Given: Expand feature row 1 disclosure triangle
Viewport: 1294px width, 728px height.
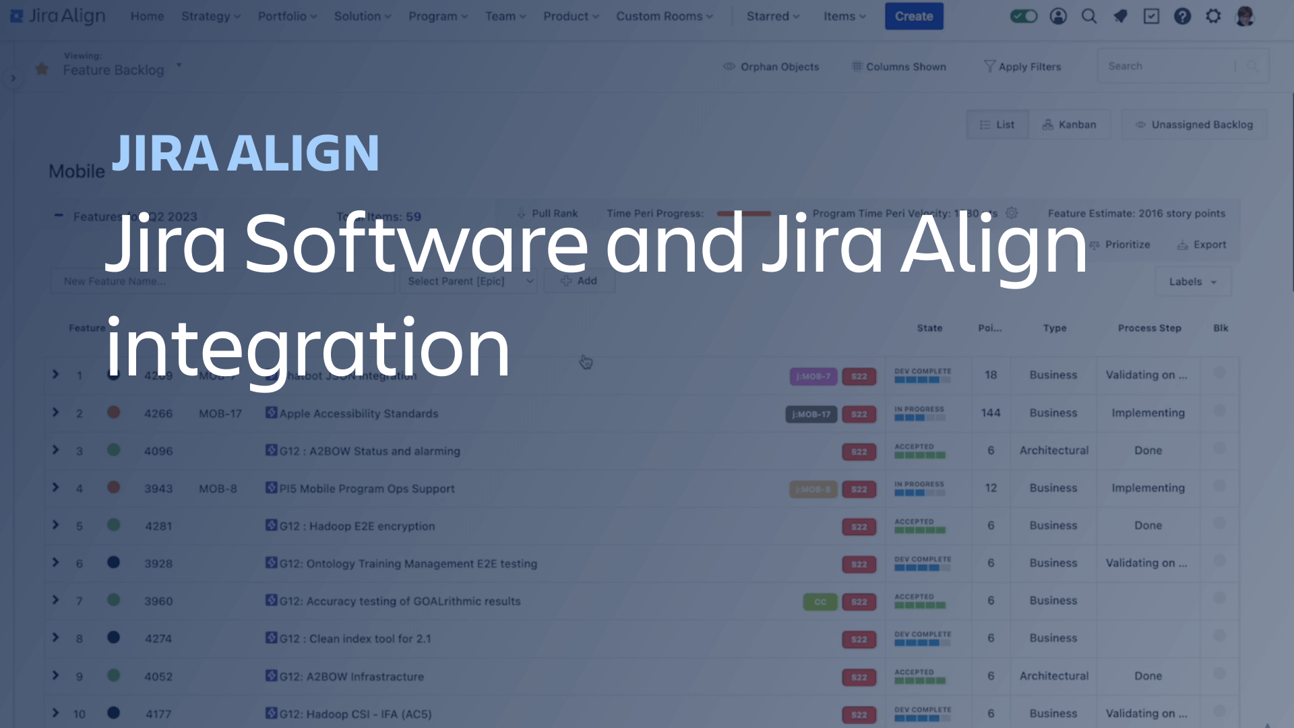Looking at the screenshot, I should pos(55,374).
